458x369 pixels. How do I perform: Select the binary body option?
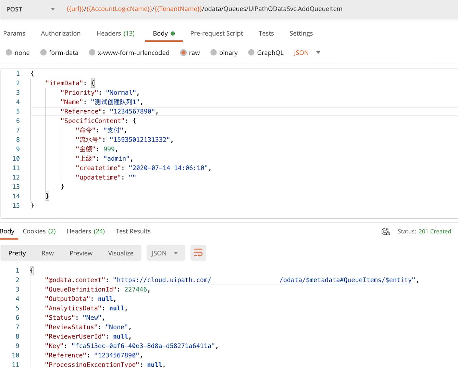[214, 52]
